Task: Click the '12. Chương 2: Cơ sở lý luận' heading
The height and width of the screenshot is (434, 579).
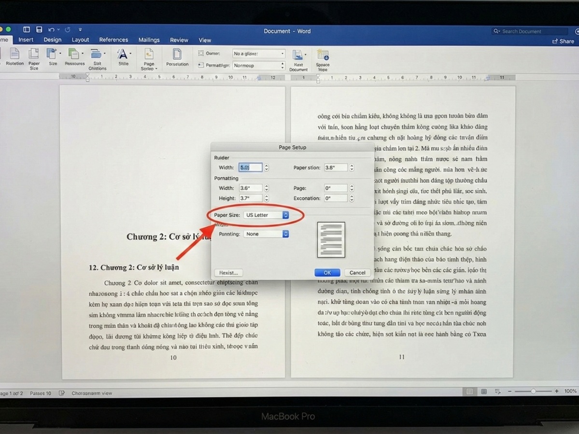Action: pyautogui.click(x=134, y=267)
